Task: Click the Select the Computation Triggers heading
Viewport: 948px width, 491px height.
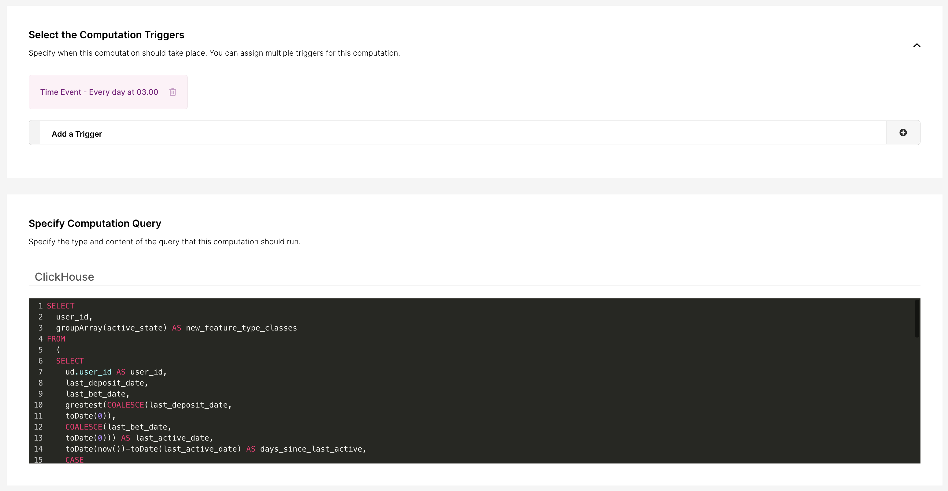Action: [106, 35]
